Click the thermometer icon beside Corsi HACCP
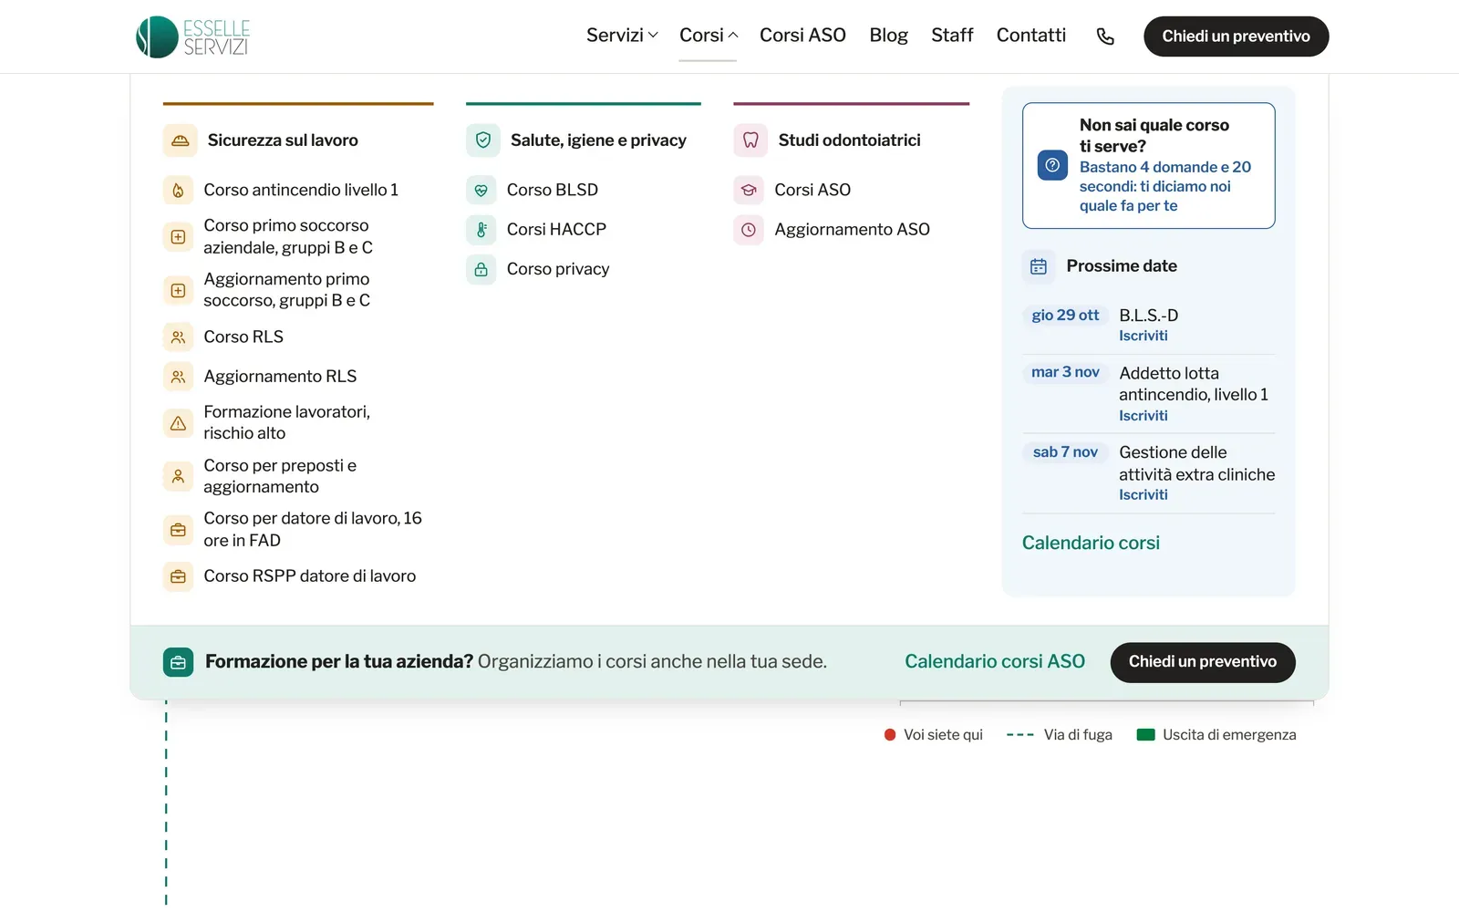Image resolution: width=1459 pixels, height=912 pixels. (481, 230)
